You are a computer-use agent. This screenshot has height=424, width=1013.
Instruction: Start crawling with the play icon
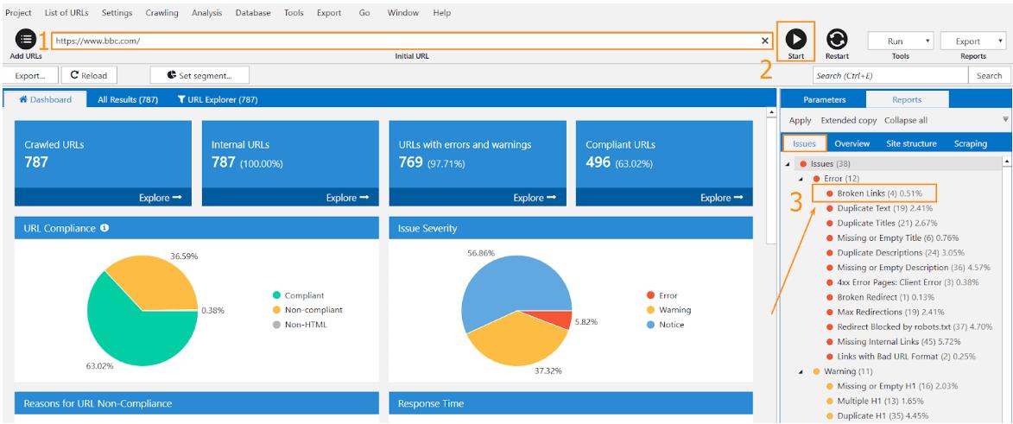coord(796,40)
